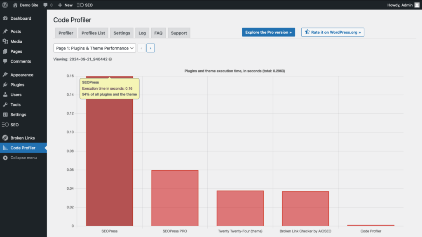Click the Pages icon in sidebar
422x237 pixels.
pos(5,51)
